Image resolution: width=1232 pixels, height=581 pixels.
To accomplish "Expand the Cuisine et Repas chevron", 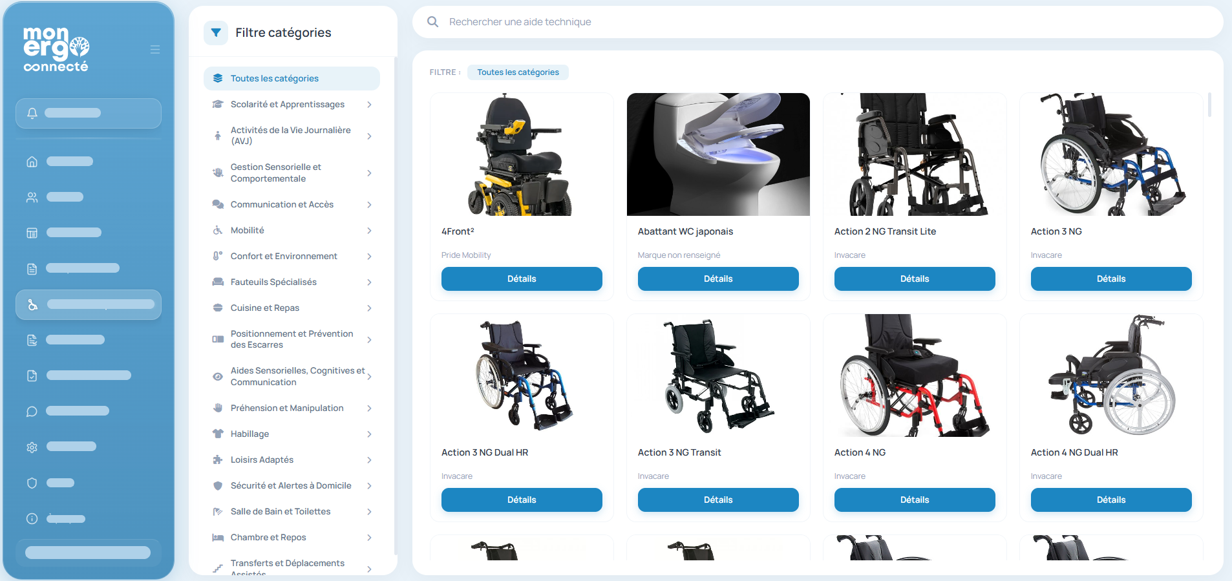I will (369, 308).
